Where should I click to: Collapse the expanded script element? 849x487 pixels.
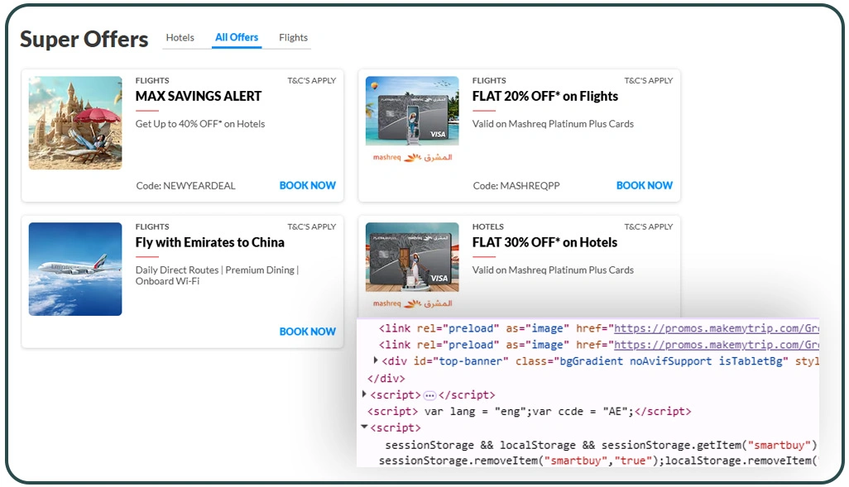coord(364,427)
